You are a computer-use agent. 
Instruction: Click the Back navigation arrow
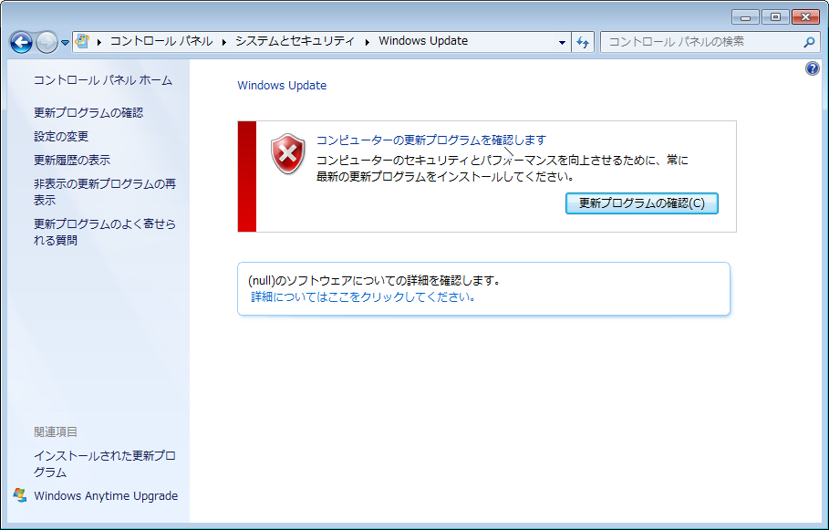click(21, 42)
